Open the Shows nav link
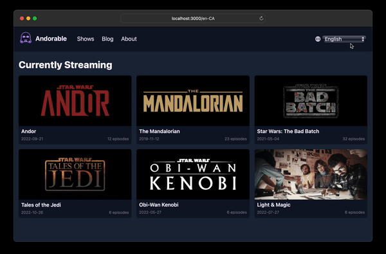 pos(86,39)
